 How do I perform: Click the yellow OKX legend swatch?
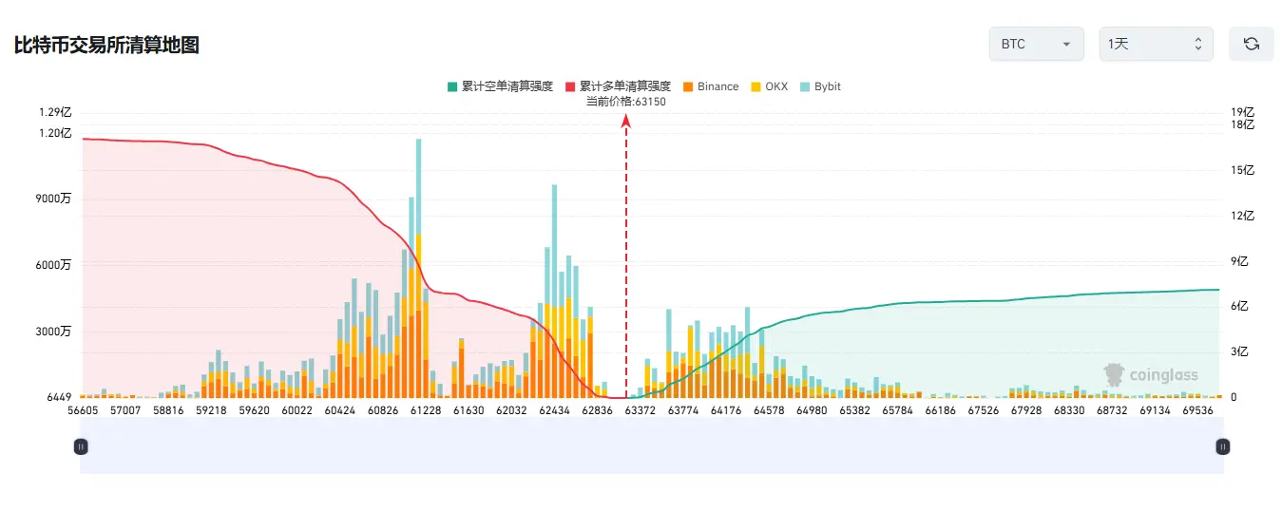(x=756, y=86)
